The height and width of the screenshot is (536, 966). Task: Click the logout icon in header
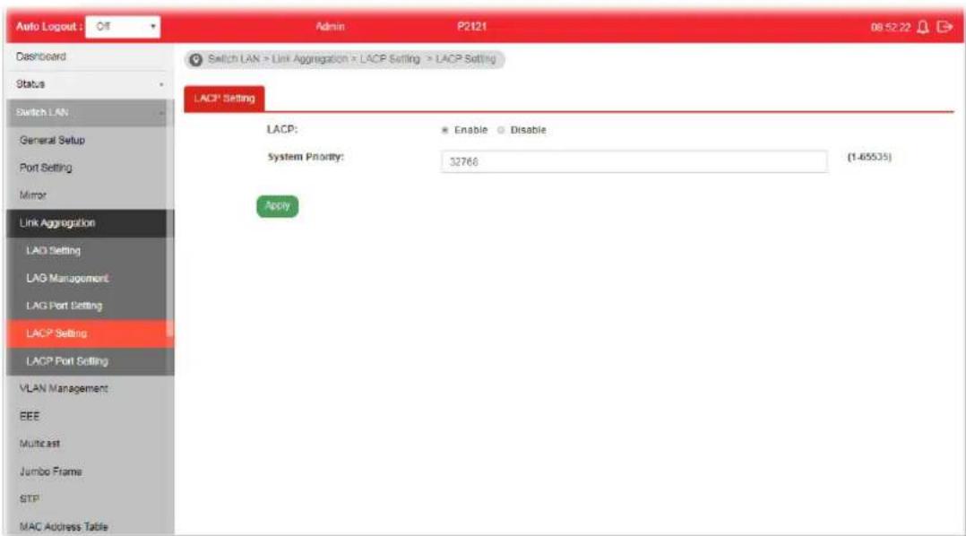944,27
